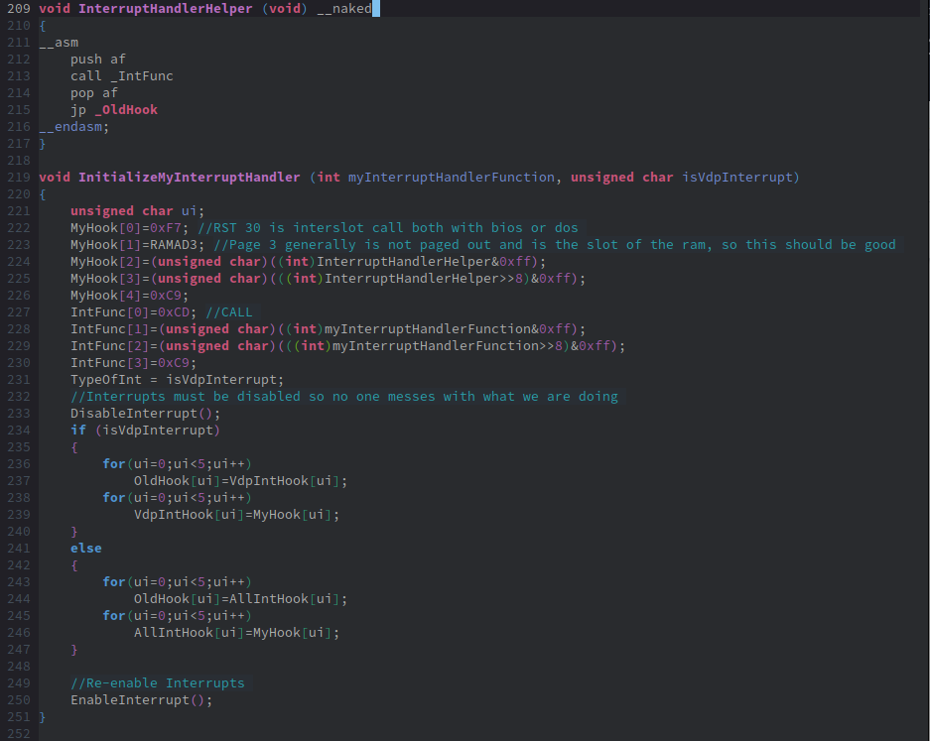Click the 'call _IntFunc' instruction

tap(122, 76)
